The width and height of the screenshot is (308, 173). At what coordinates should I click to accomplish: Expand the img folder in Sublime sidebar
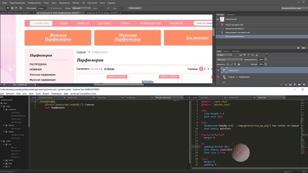(x=4, y=163)
